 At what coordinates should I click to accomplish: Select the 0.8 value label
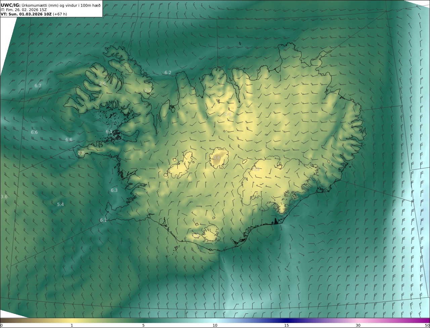point(228,115)
